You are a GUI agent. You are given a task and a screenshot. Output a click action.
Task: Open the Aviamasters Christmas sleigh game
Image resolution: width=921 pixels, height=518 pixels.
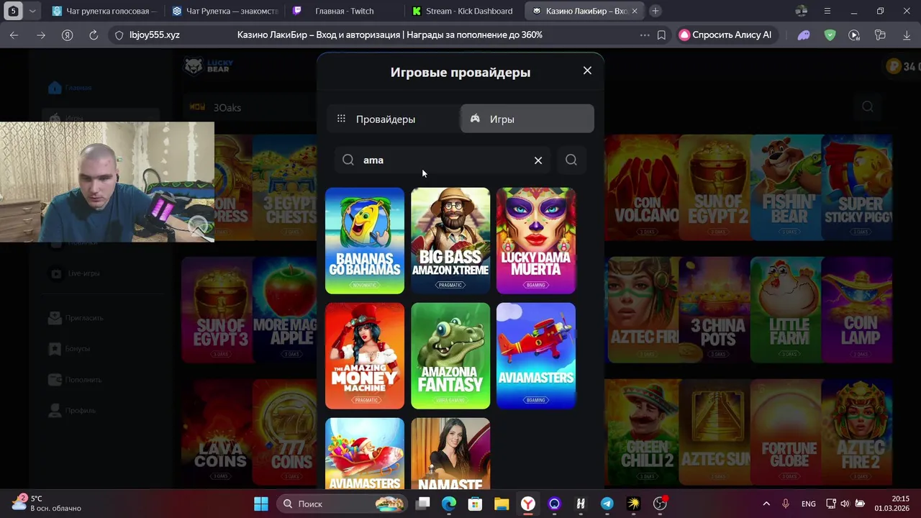pyautogui.click(x=365, y=454)
